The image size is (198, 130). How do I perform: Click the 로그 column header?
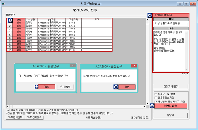coord(97,20)
